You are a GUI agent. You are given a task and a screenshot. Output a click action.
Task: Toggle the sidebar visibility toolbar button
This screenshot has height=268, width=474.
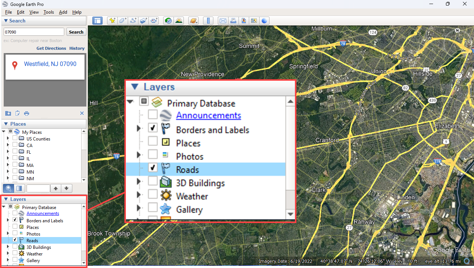pos(97,21)
